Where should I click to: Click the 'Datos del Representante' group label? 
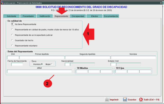[x=20, y=51]
